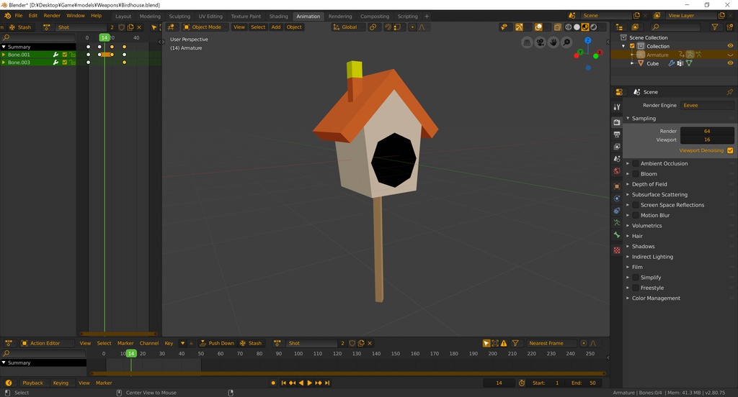Toggle perspective/orthographic grid icon

[x=527, y=42]
